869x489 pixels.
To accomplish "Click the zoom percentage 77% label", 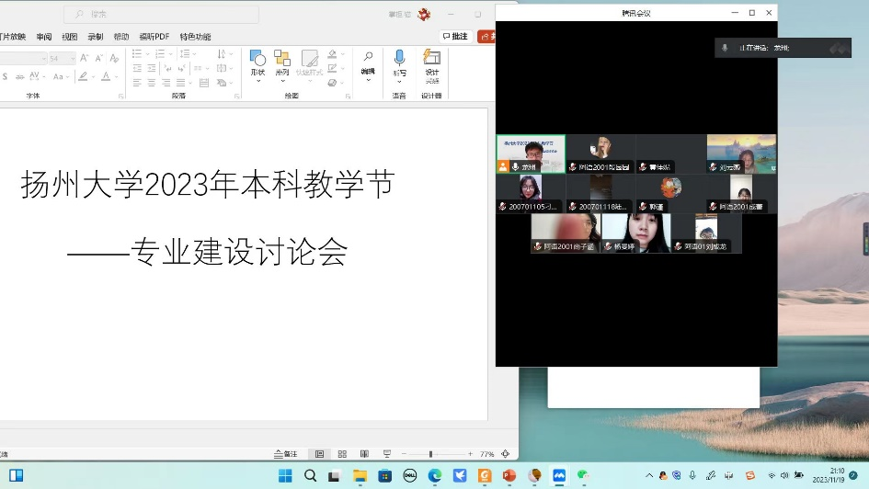I will [x=487, y=454].
